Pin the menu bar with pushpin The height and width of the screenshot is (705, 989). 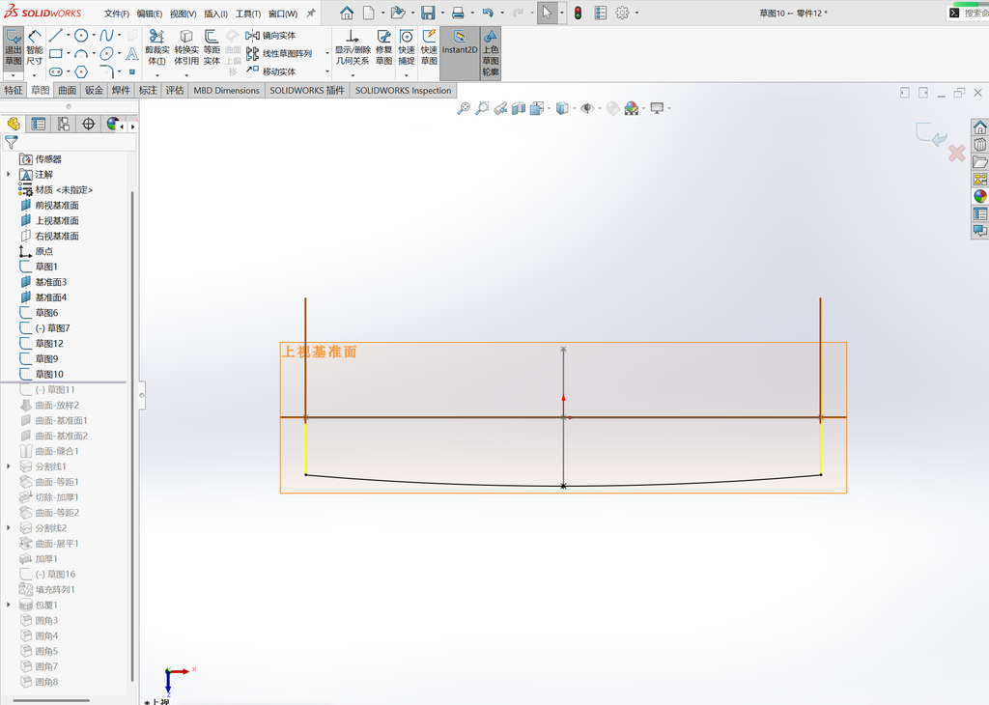coord(311,13)
